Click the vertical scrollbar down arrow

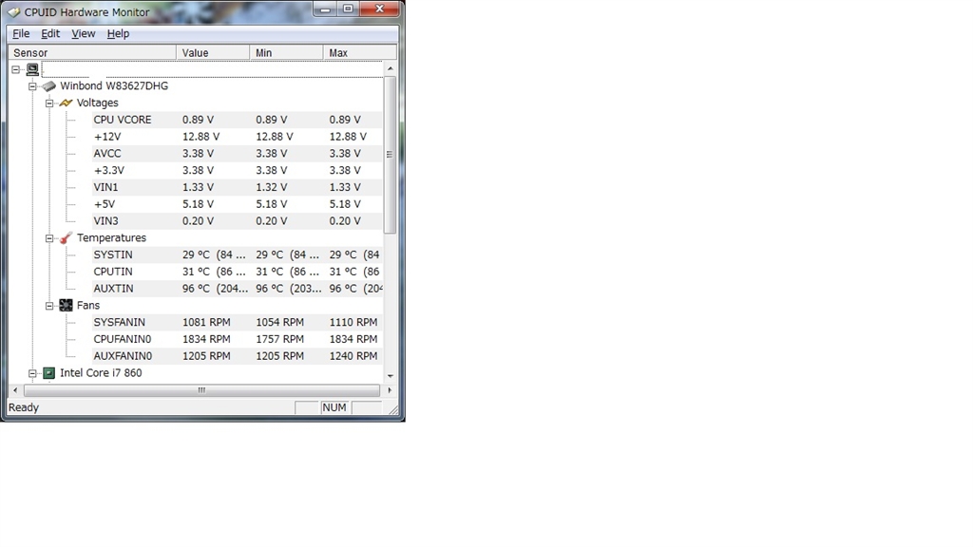[x=390, y=376]
